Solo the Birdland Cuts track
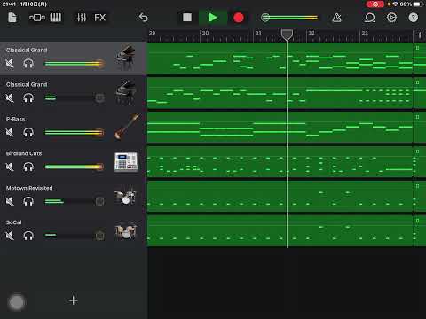Screen dimensions: 426x319 (28, 167)
